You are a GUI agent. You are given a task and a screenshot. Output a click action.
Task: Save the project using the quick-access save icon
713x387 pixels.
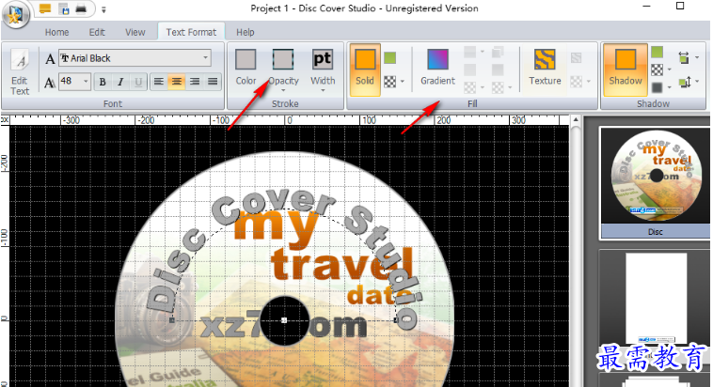coord(64,8)
